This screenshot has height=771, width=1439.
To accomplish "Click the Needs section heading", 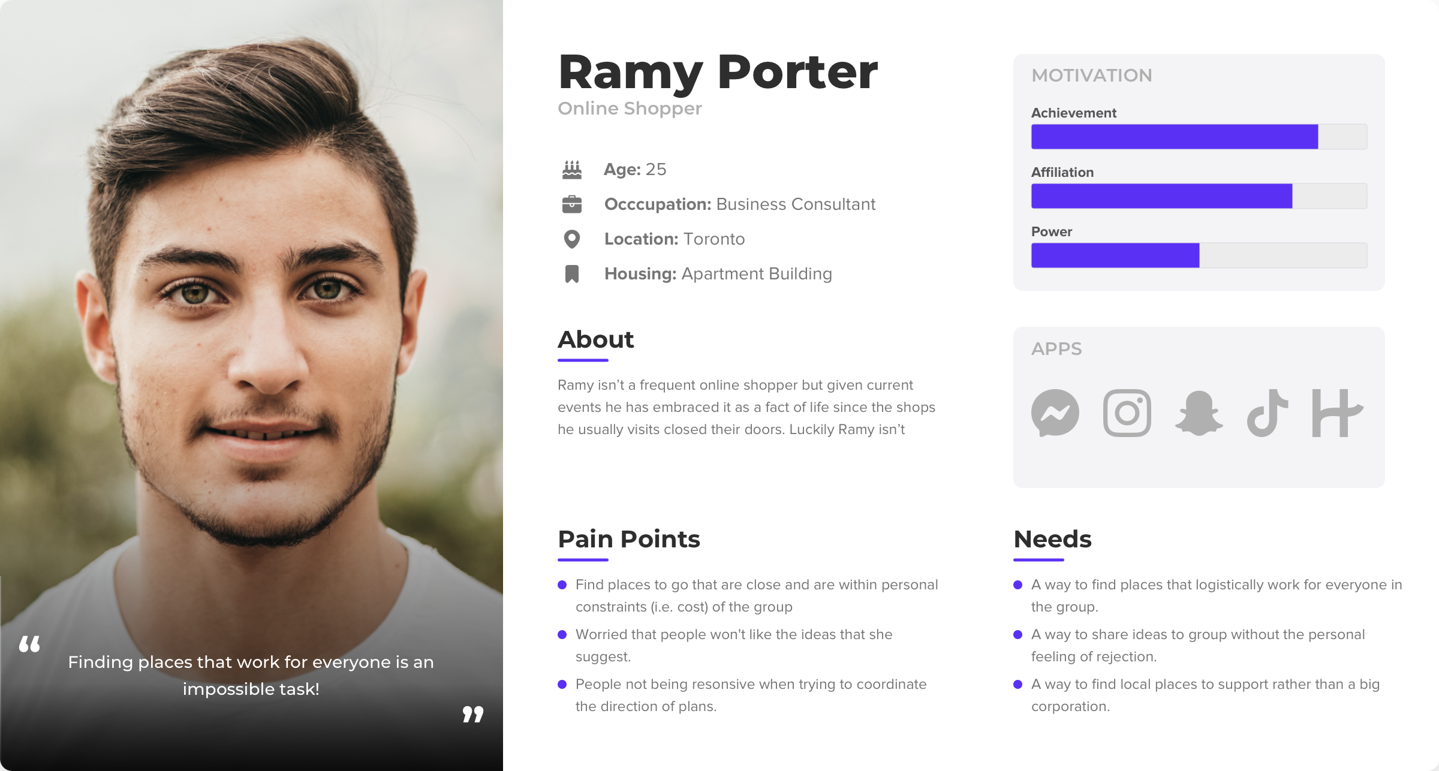I will point(1052,539).
